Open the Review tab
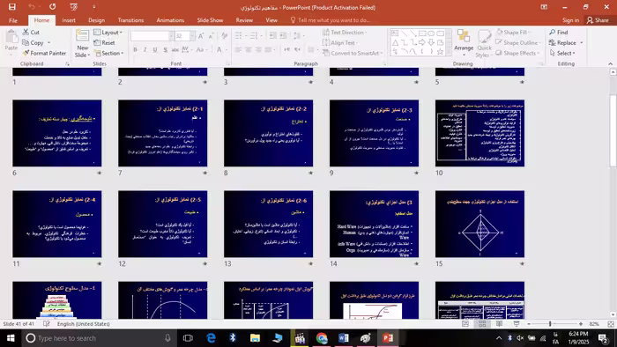Screen dimensions: 617x347 coord(244,20)
